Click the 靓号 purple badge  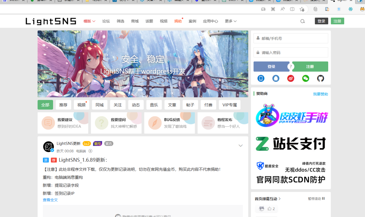(98, 144)
